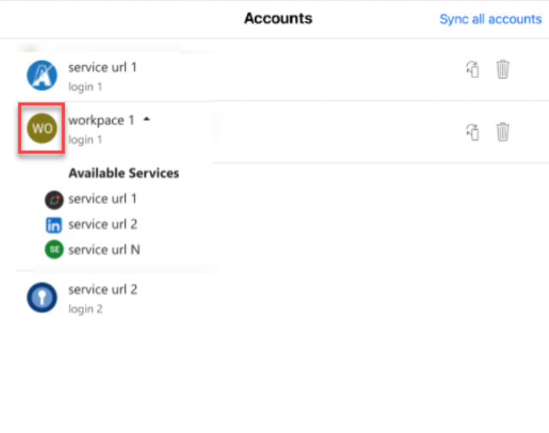Select the workpace 1 account name
The image size is (549, 433).
(101, 121)
